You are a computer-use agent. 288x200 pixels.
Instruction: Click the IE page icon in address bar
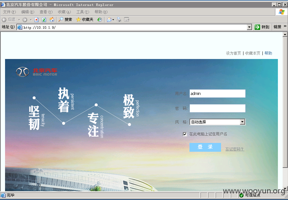tap(20, 27)
